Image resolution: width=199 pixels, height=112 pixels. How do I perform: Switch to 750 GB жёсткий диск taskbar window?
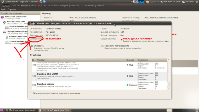point(55,110)
